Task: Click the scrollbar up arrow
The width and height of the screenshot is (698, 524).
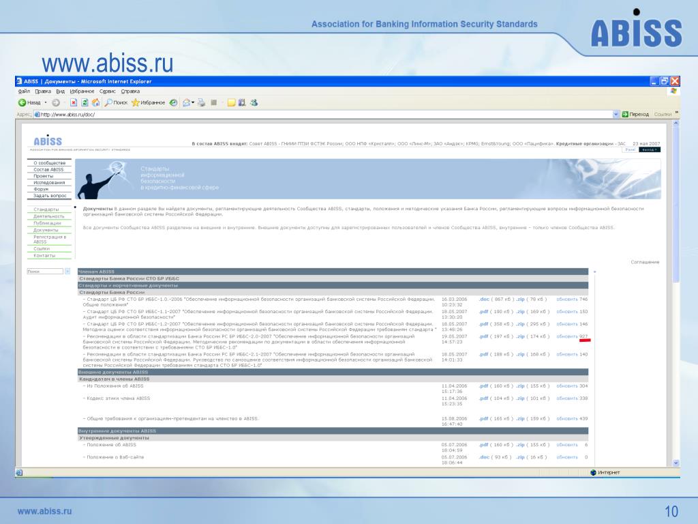Action: (x=676, y=123)
